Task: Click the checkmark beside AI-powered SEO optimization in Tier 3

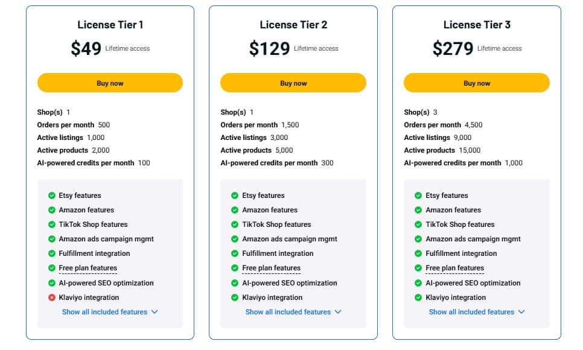Action: [419, 283]
